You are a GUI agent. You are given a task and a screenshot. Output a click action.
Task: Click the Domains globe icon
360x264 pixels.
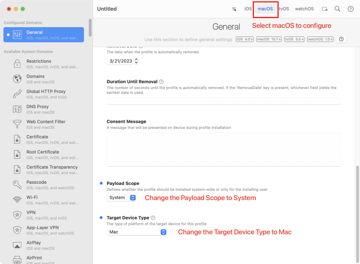click(x=17, y=79)
